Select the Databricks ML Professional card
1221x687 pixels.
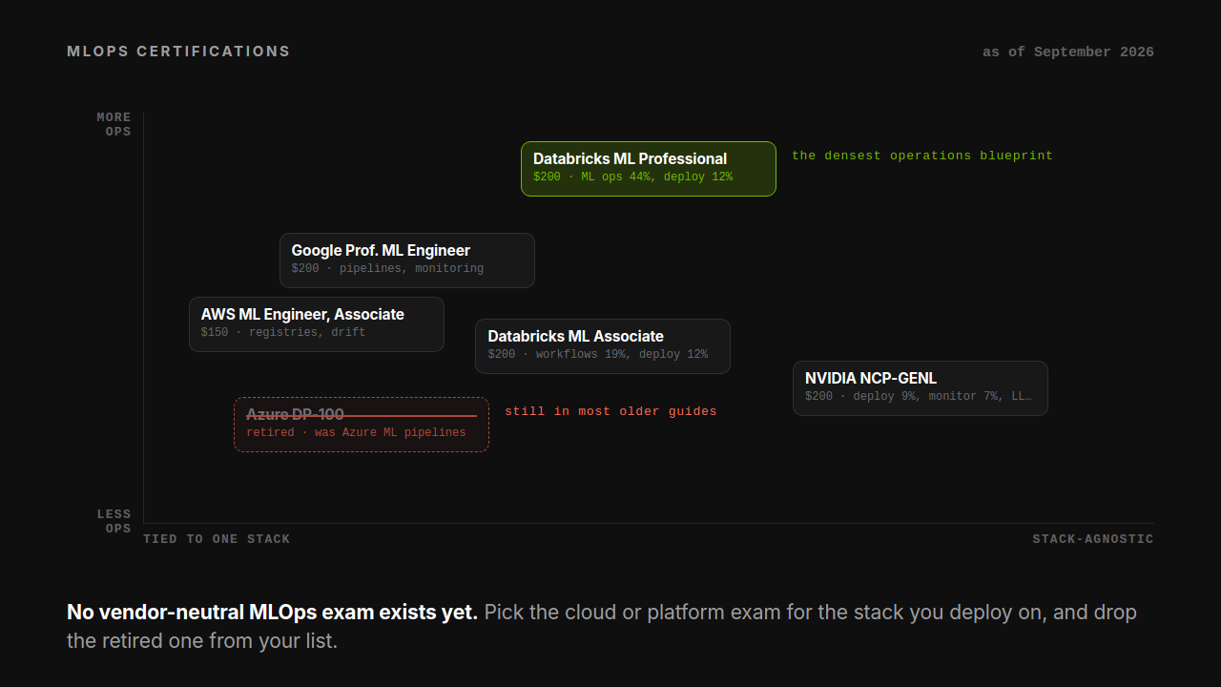[649, 169]
